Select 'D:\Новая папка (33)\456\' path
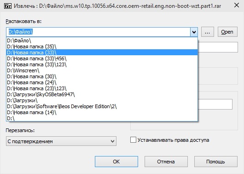244x174 pixels. (x=102, y=58)
